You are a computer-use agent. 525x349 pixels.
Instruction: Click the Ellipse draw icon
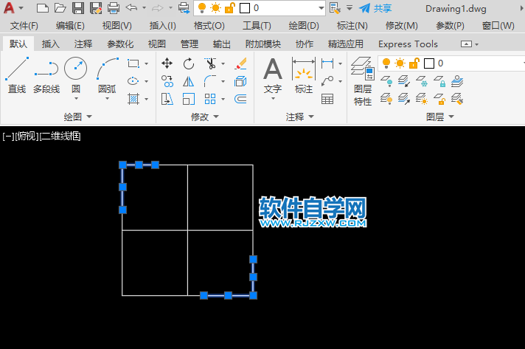click(x=133, y=81)
